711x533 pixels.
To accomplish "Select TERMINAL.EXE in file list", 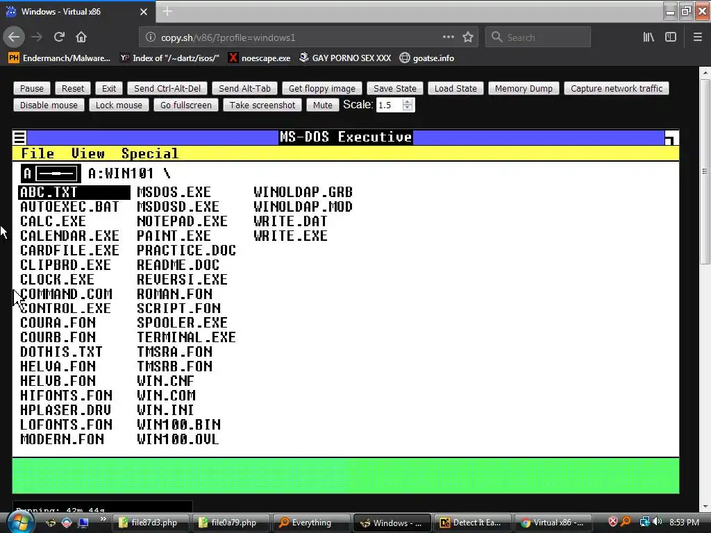I will (x=186, y=337).
